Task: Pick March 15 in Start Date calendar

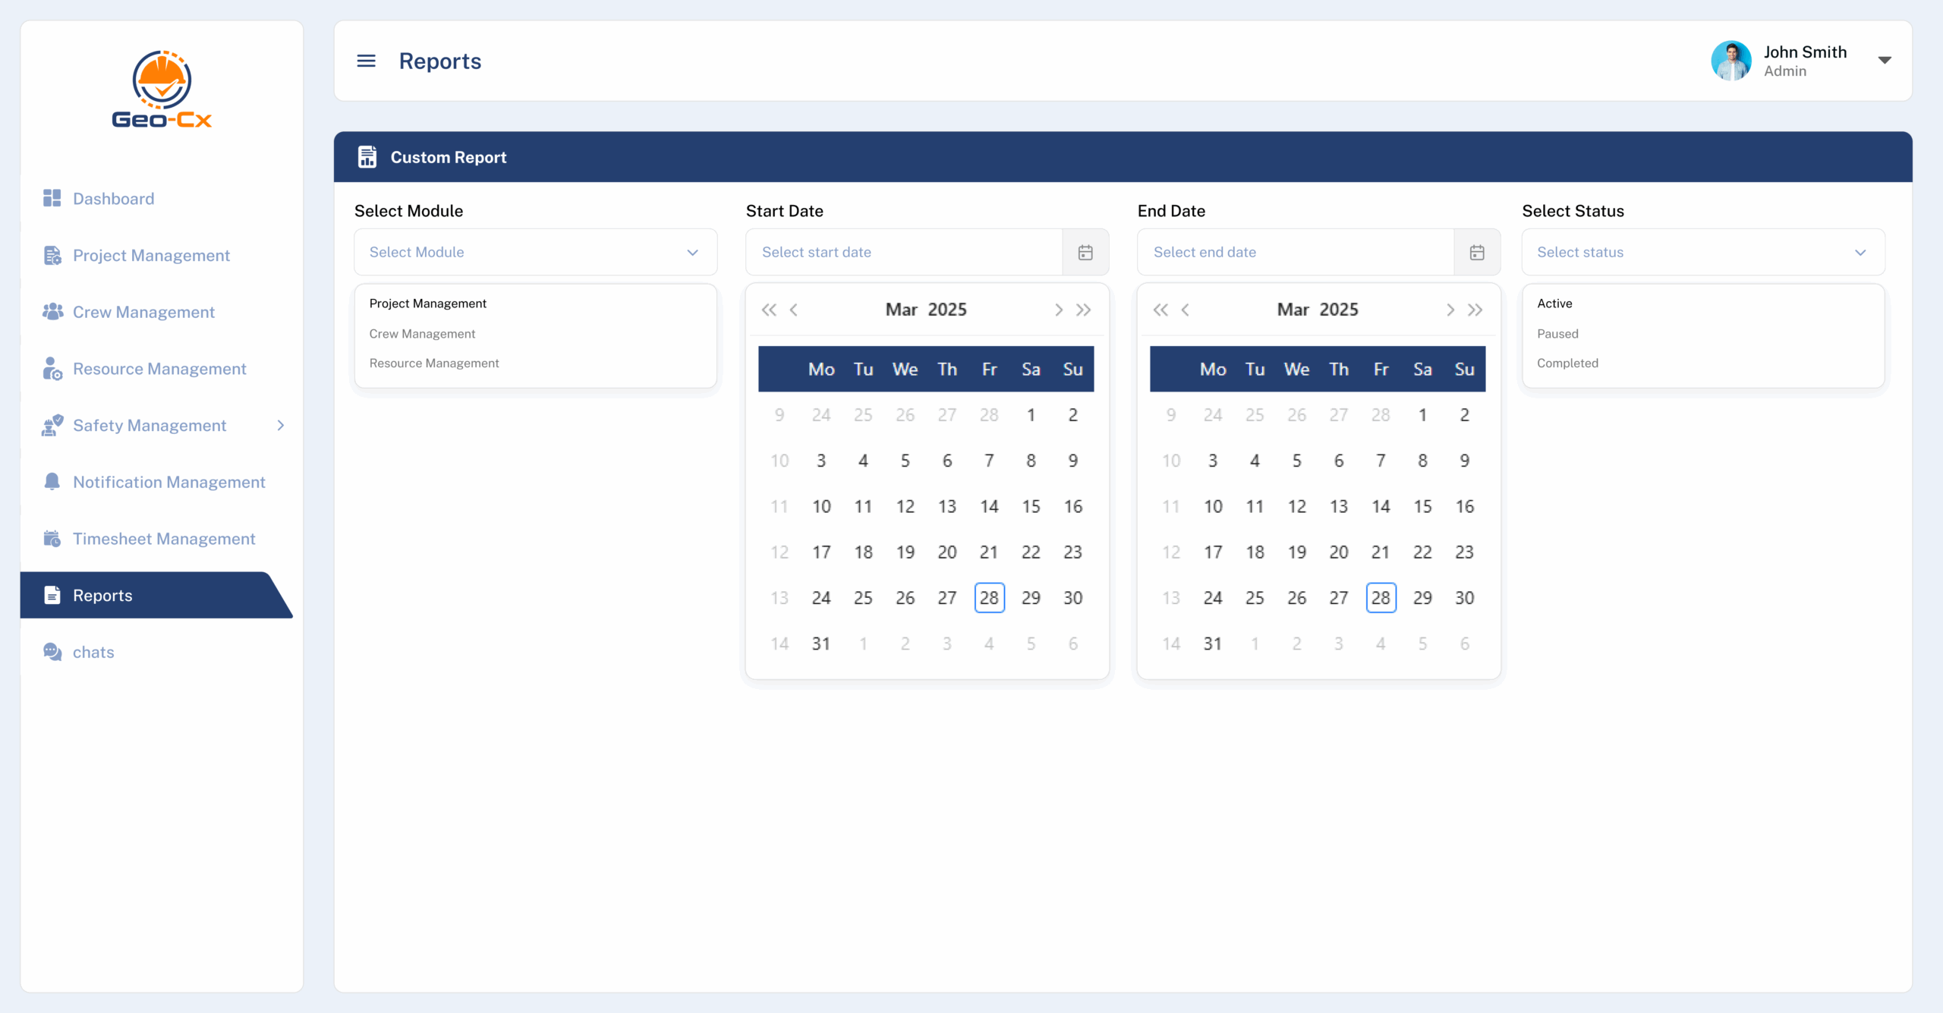Action: pyautogui.click(x=1030, y=506)
